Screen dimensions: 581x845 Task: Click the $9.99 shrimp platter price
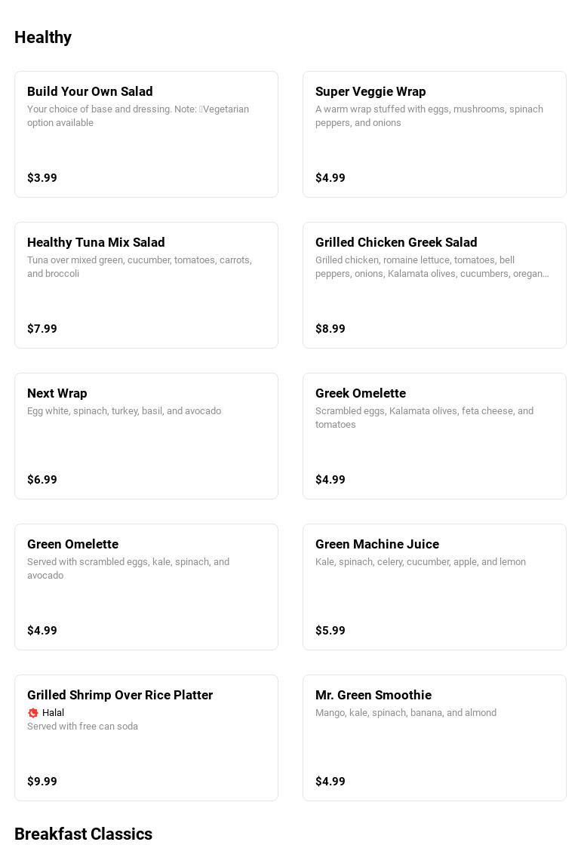click(42, 782)
